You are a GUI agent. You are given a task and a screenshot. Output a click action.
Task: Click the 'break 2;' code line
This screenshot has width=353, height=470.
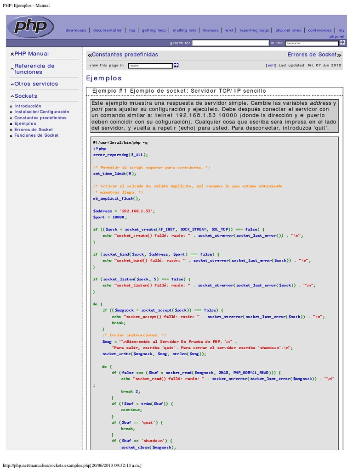click(131, 392)
